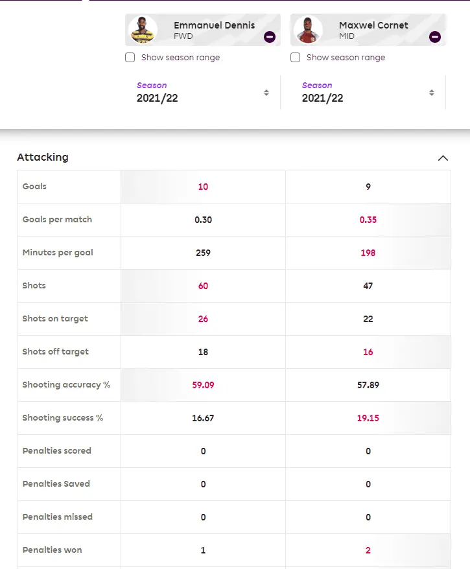Remove Emmanuel Dennis from comparison

pos(270,37)
